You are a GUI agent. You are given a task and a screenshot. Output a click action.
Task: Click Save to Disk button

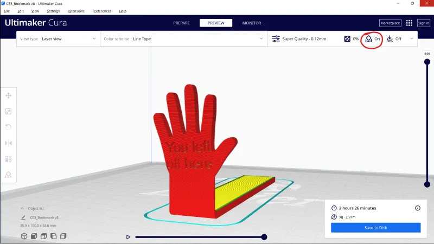375,228
